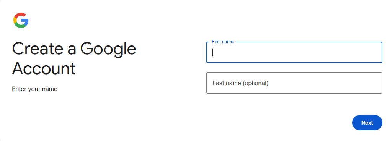Click the right end of Last name box
Viewport: 392px width, 141px height.
pos(375,83)
